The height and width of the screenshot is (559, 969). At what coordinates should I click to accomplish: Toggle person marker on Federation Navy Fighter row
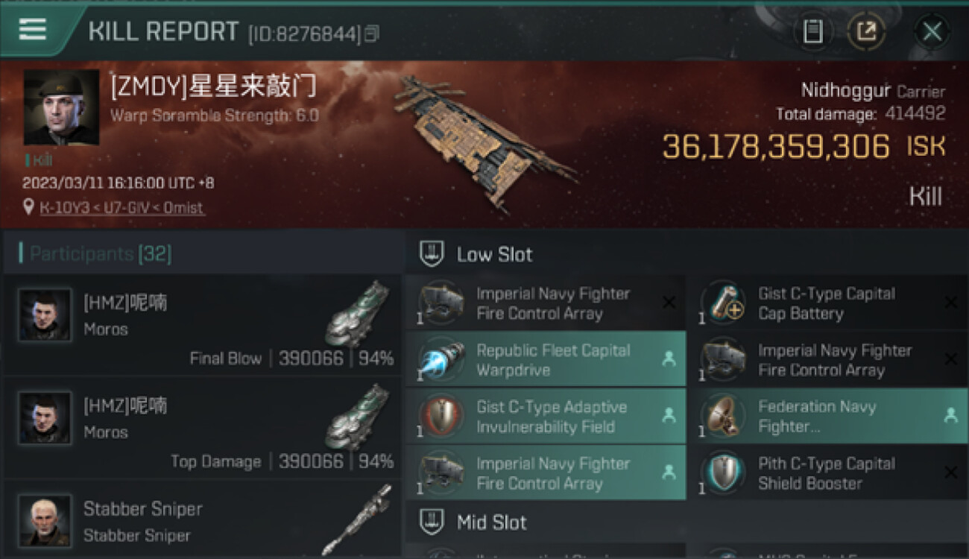tap(950, 416)
